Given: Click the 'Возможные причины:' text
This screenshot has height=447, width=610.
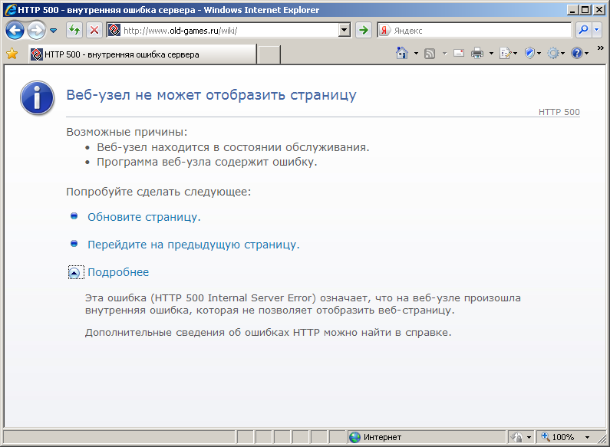Looking at the screenshot, I should pyautogui.click(x=127, y=132).
